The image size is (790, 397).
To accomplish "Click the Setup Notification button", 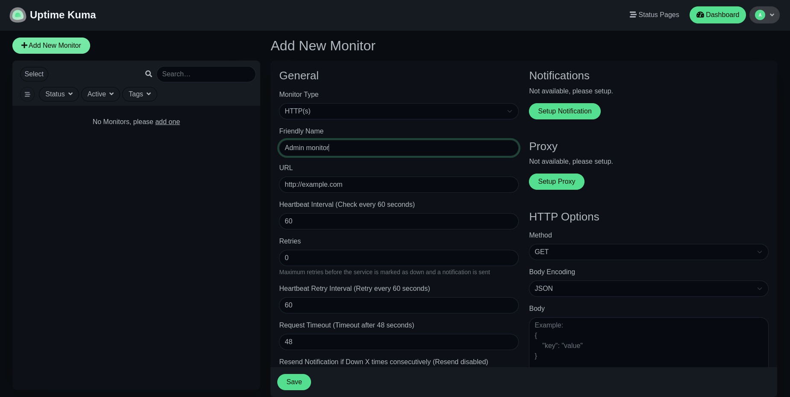I will point(564,111).
